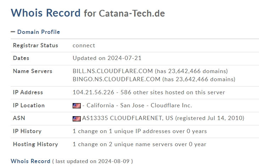Image resolution: width=259 pixels, height=167 pixels.
Task: Click the 23,642,466 domains count for BILL
Action: 198,71
